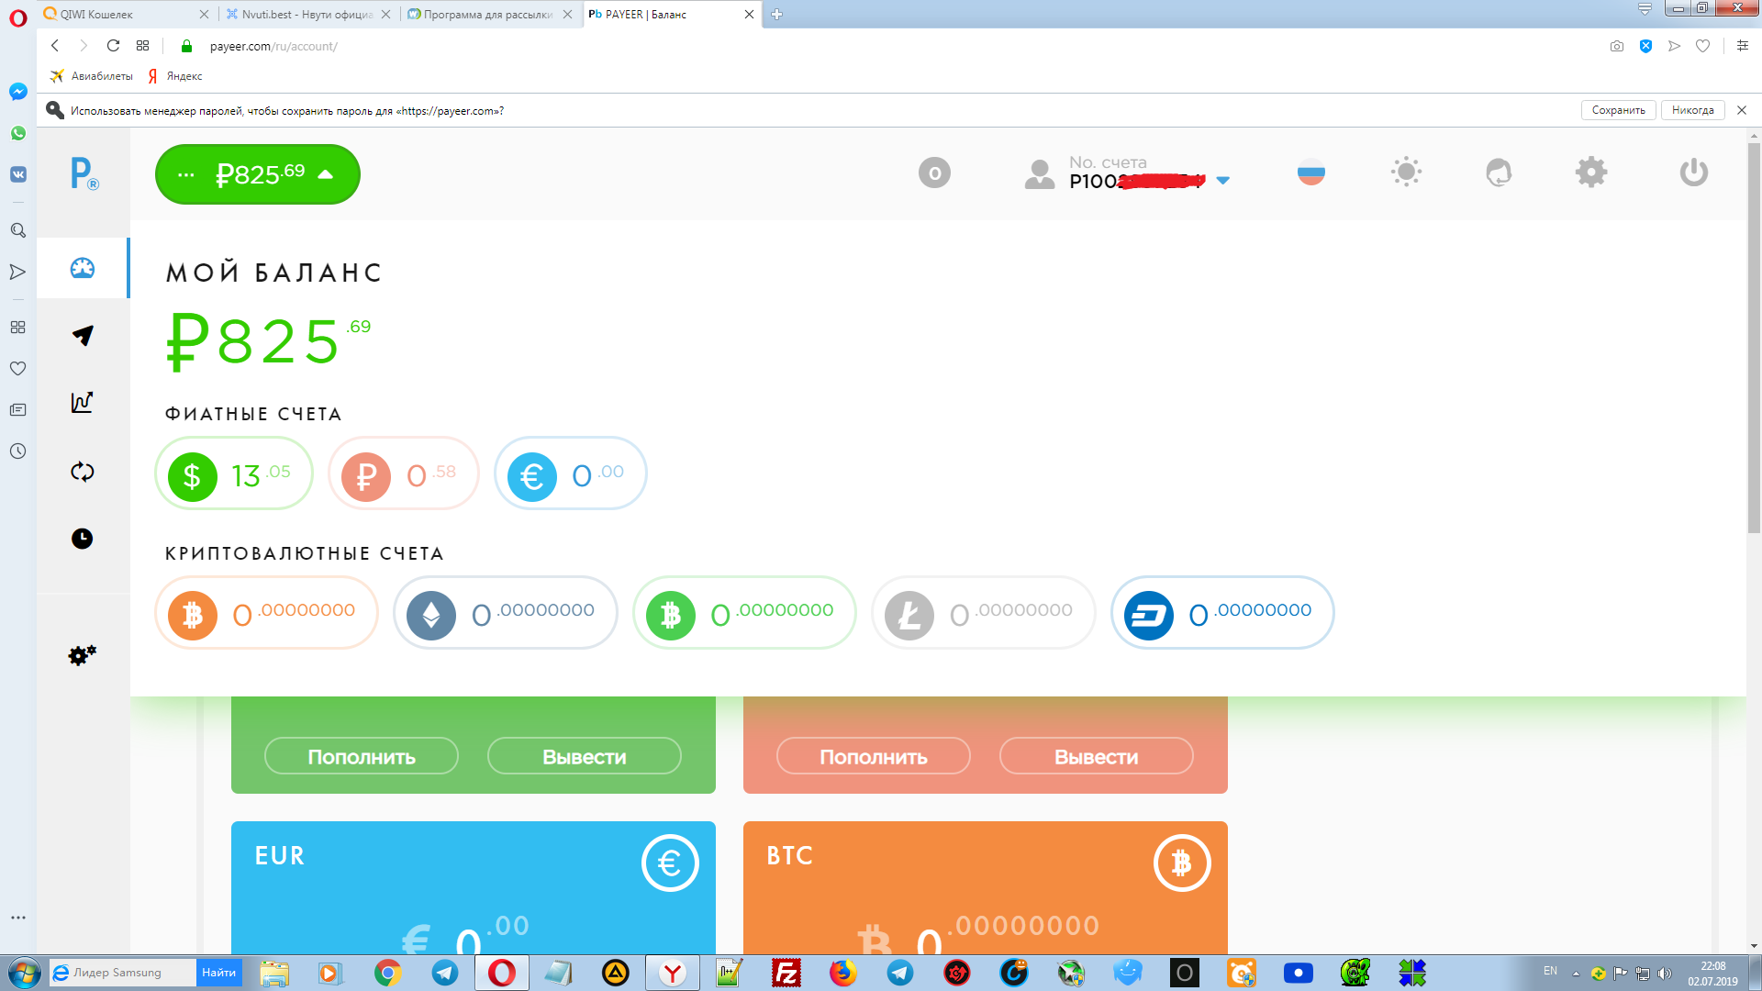Image resolution: width=1762 pixels, height=991 pixels.
Task: Open the Авиабилеты bookmark
Action: (92, 76)
